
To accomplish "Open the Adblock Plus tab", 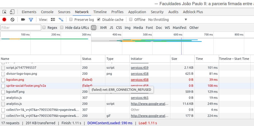I will point(193,12).
